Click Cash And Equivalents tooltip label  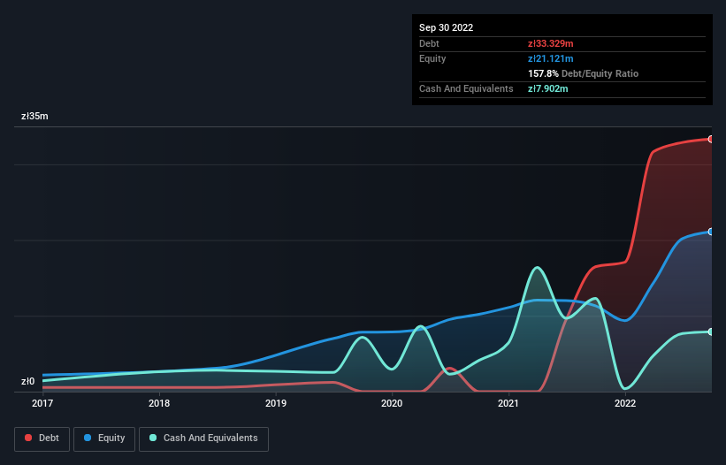466,88
